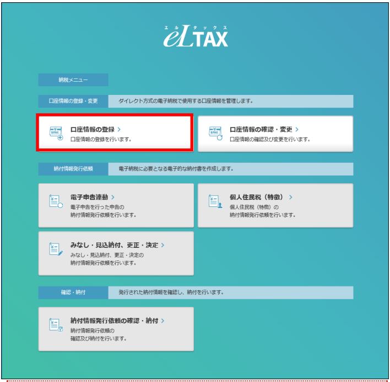Click chevron next to 口座情報の登録
Image resolution: width=390 pixels, height=382 pixels.
pos(119,129)
